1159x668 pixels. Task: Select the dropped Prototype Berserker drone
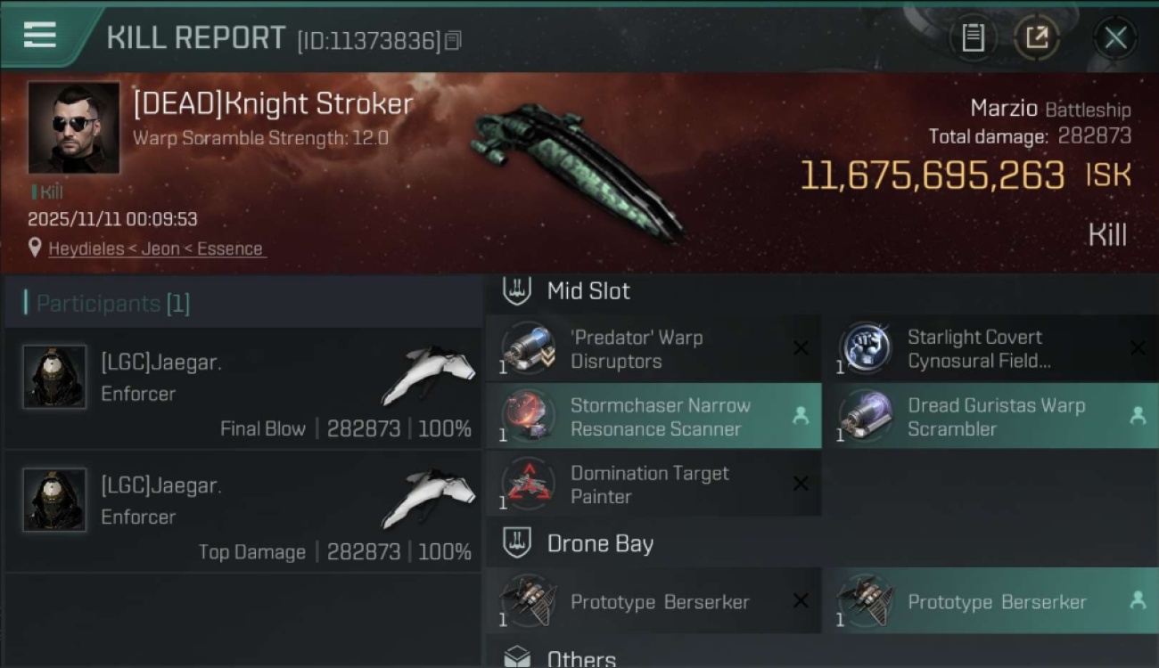point(999,601)
